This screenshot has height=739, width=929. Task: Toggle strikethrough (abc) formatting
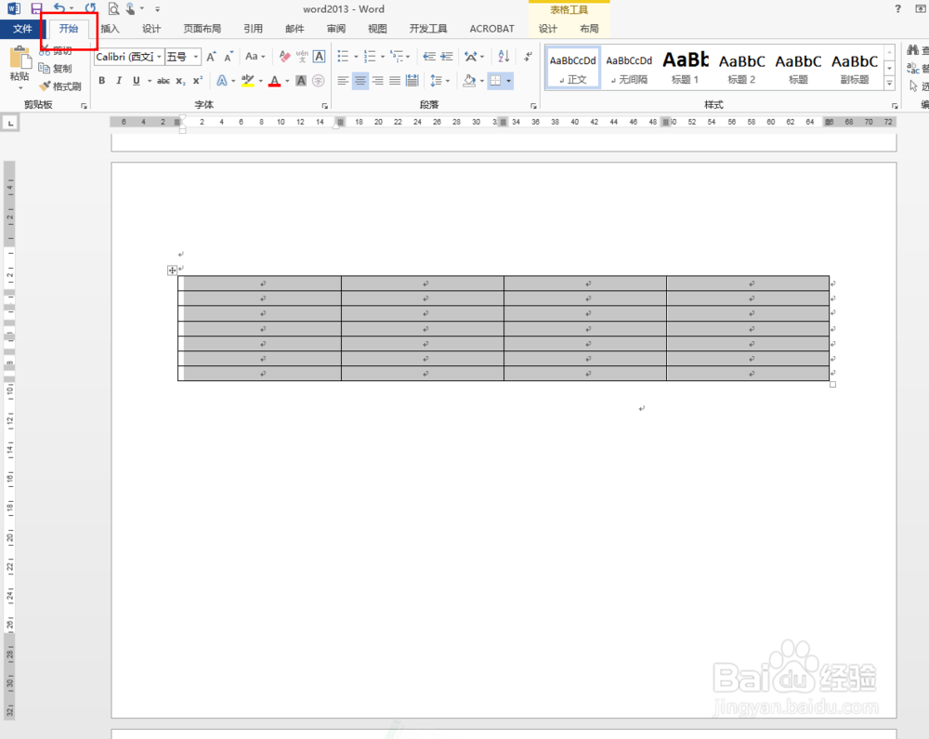click(164, 81)
